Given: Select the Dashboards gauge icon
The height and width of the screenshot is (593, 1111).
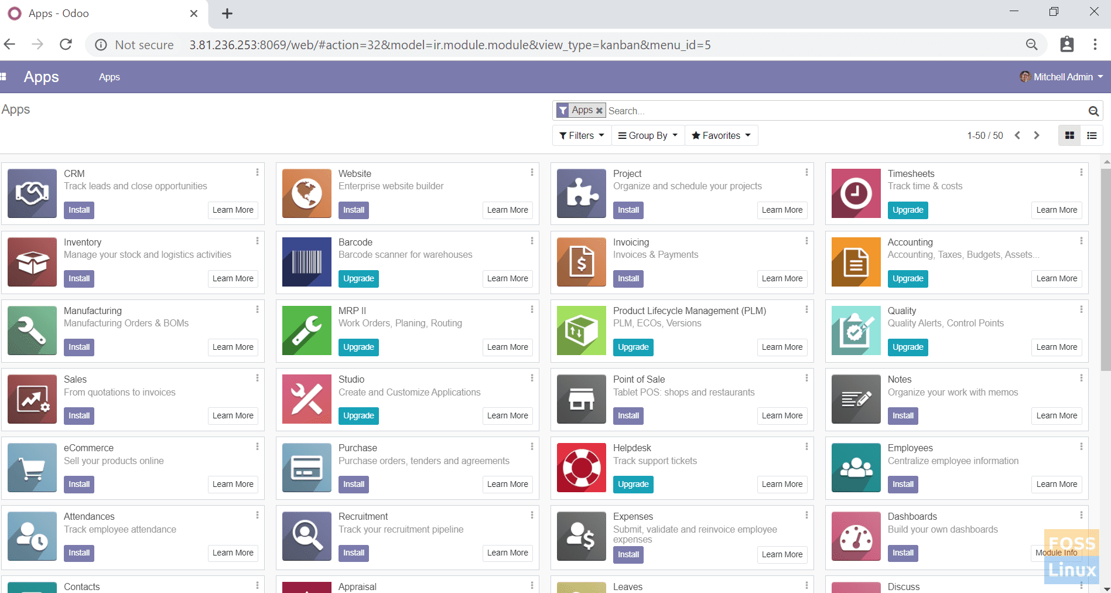Looking at the screenshot, I should 856,536.
